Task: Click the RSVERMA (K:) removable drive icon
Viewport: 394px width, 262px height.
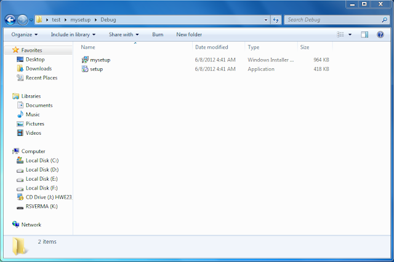Action: coord(20,207)
